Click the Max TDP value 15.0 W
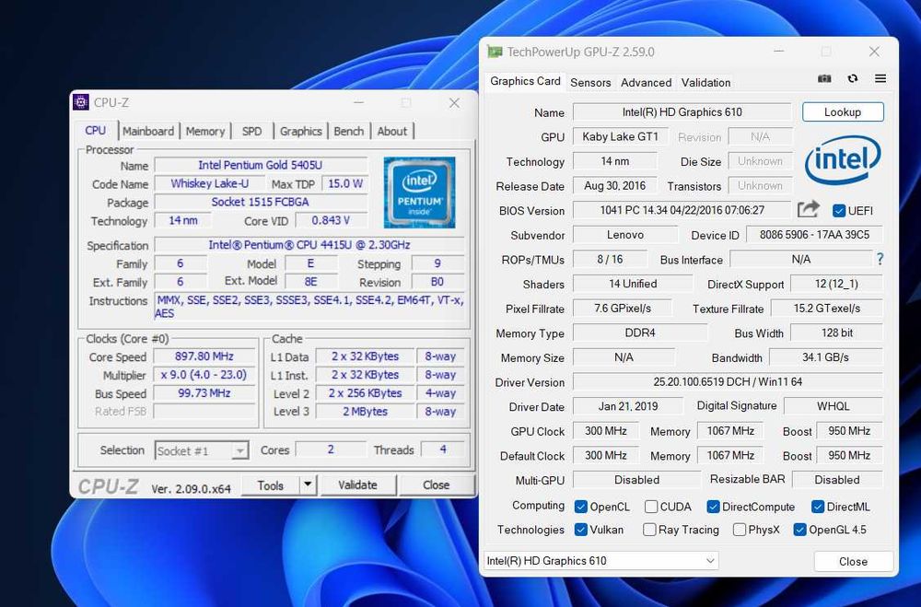921x607 pixels. [x=344, y=183]
